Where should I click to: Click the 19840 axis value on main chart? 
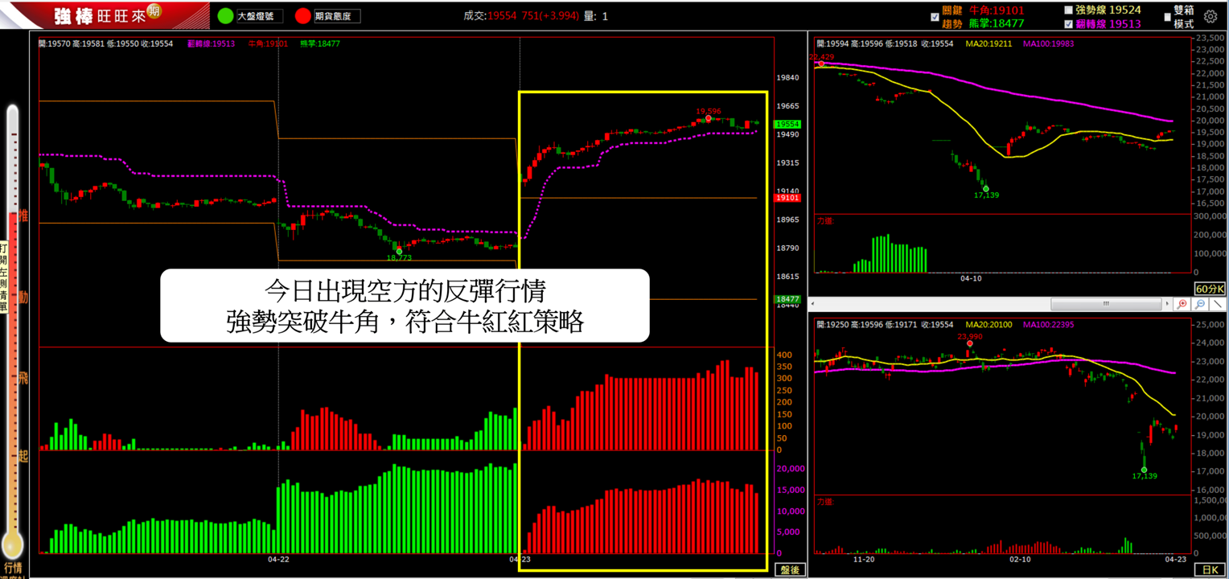pyautogui.click(x=787, y=78)
